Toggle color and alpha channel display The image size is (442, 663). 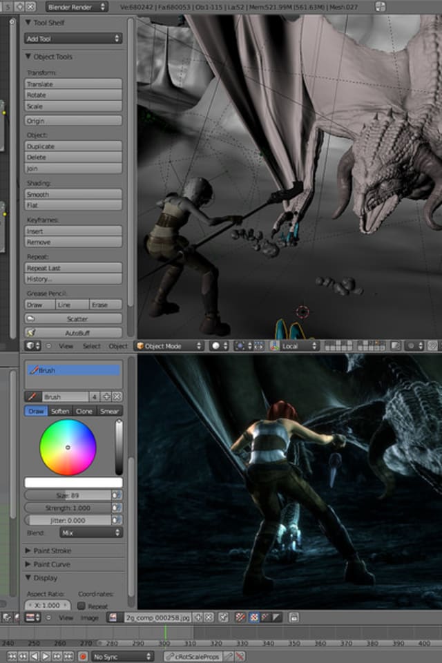[240, 617]
